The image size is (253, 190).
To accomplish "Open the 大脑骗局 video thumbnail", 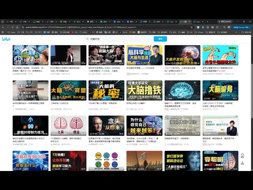I will pos(221,91).
